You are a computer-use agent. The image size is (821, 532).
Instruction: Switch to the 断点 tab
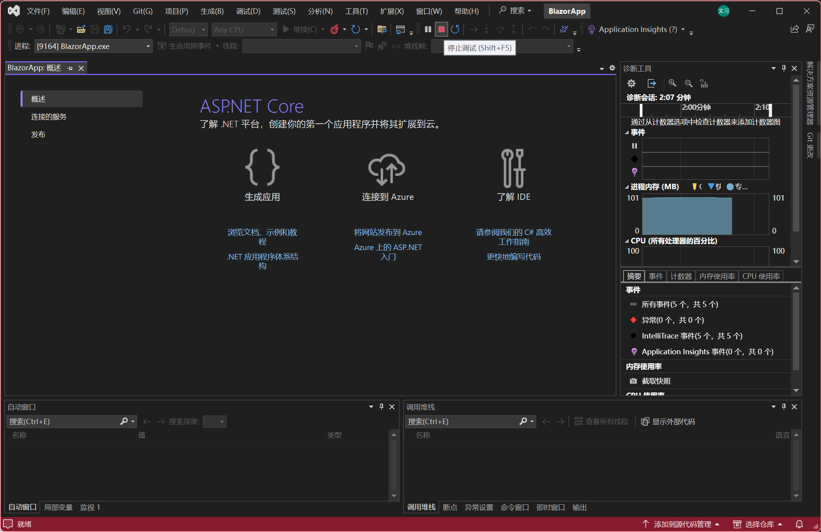tap(450, 507)
